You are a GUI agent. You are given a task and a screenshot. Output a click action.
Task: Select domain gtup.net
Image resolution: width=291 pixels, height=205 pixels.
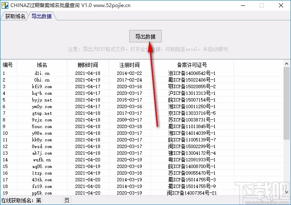[x=42, y=114]
